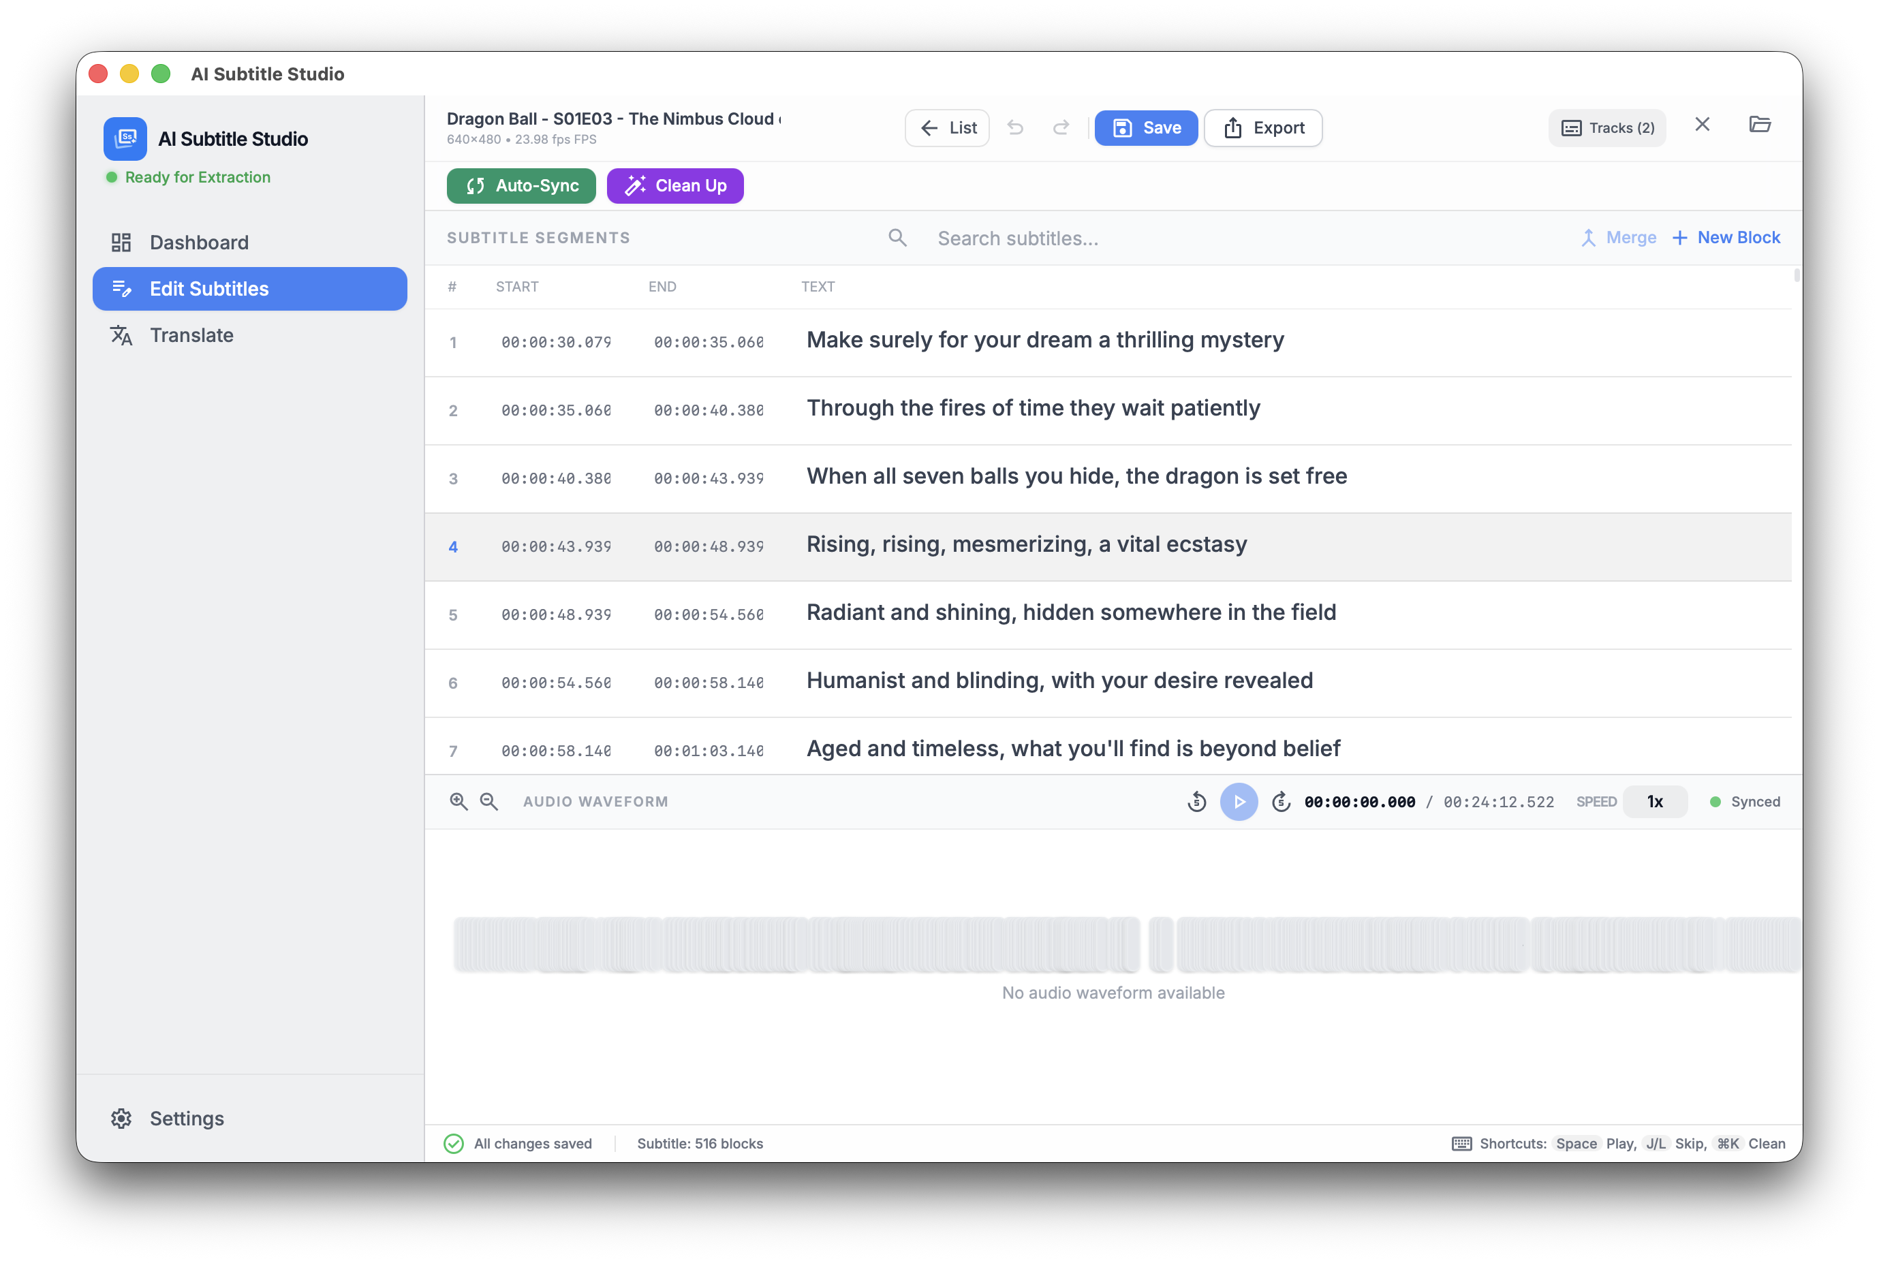Skip back 5 seconds
This screenshot has height=1263, width=1879.
point(1197,801)
